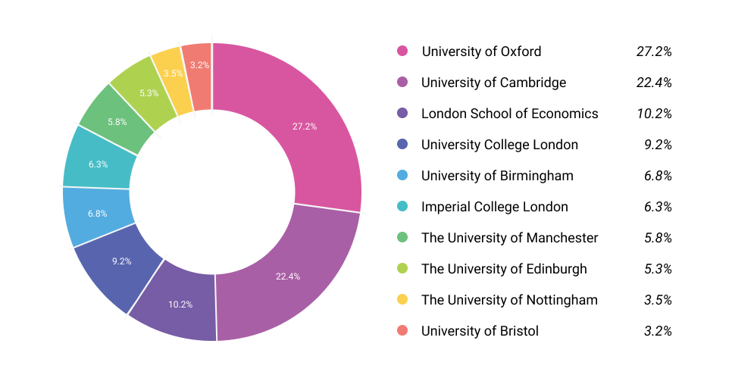Click the University of Bristol legend label
The height and width of the screenshot is (378, 732).
[480, 331]
